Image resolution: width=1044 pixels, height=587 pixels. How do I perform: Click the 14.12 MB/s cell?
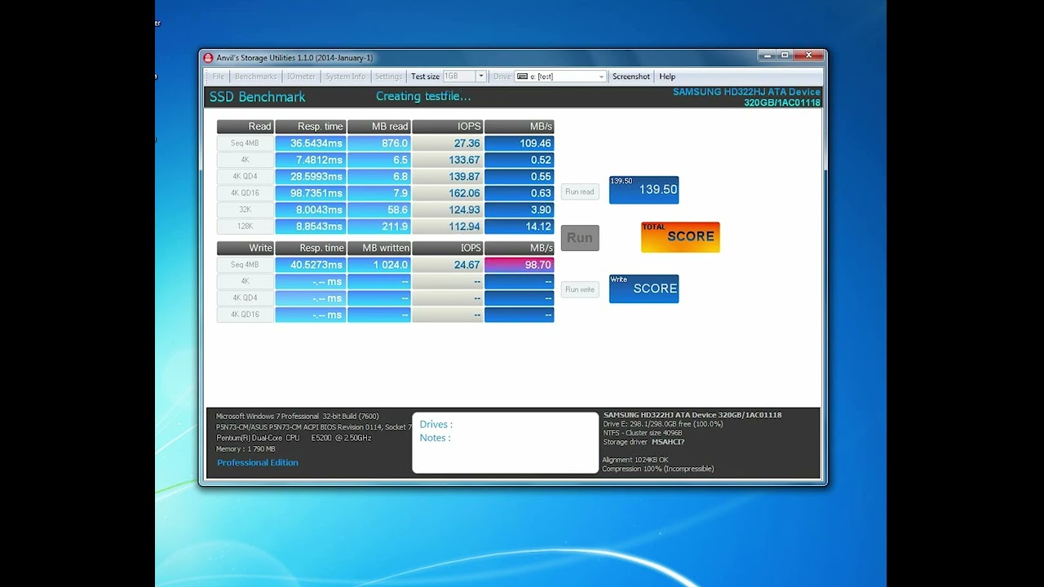click(520, 227)
